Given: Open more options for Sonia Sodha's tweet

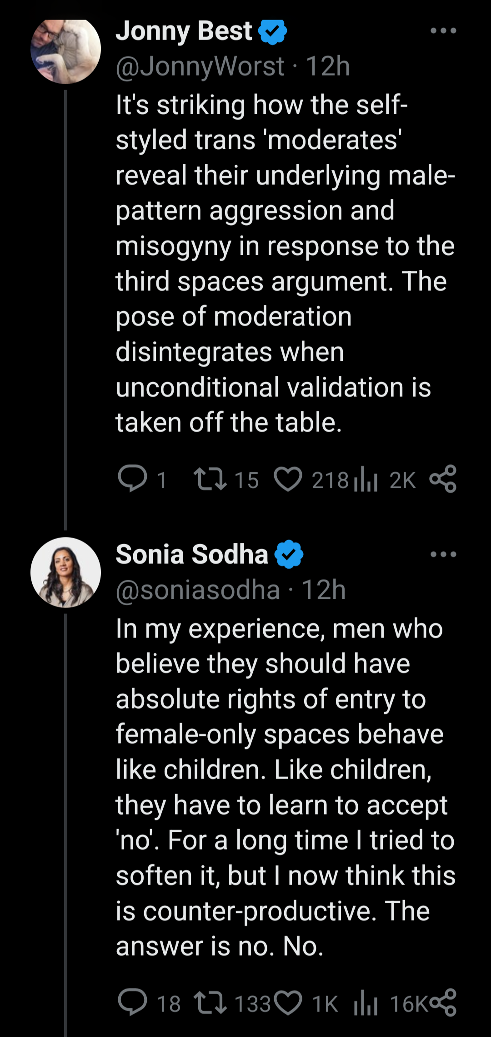Looking at the screenshot, I should click(443, 554).
